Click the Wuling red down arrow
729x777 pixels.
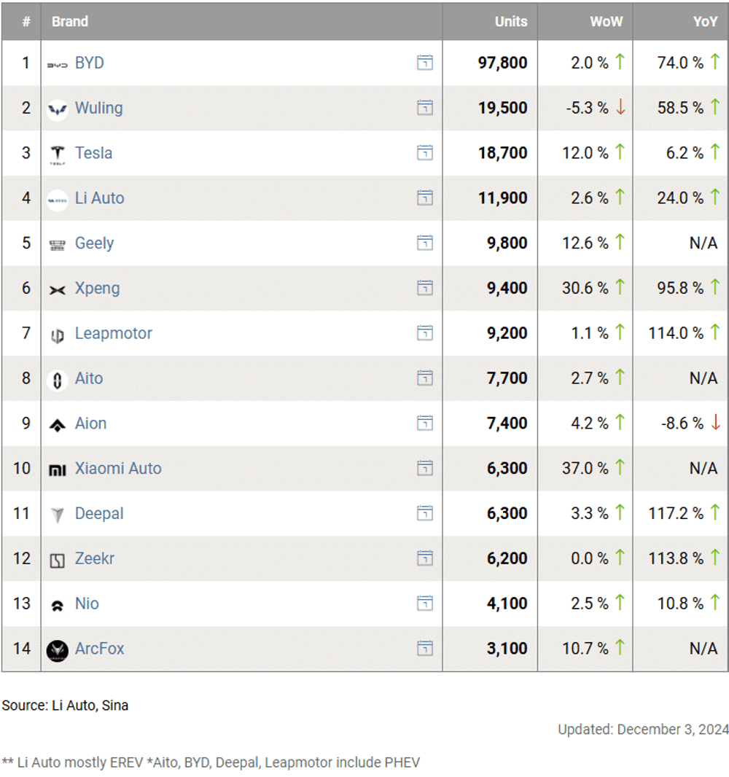click(620, 107)
